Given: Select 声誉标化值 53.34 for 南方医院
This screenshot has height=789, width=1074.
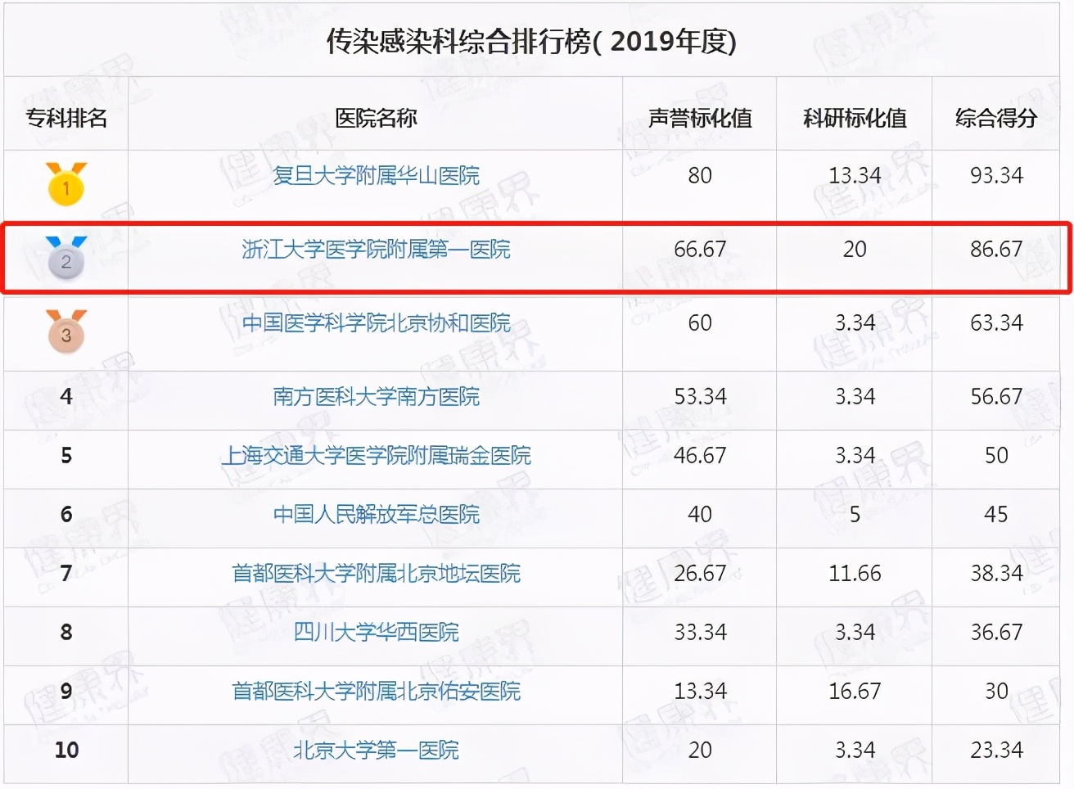Looking at the screenshot, I should (700, 396).
